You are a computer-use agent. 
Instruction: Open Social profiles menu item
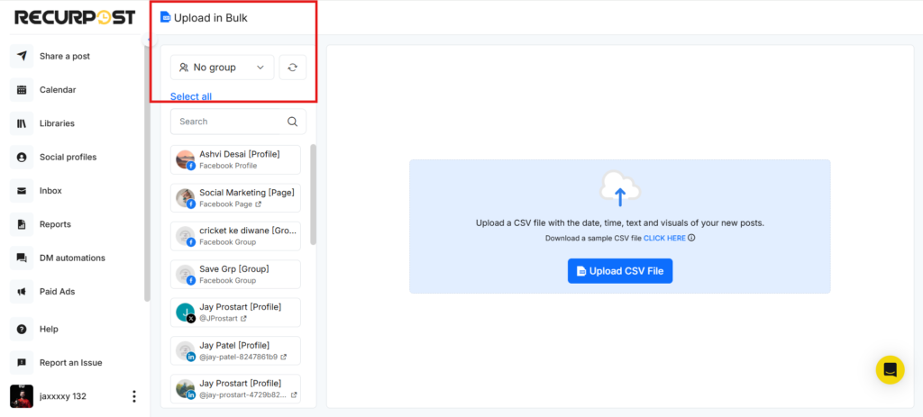point(69,157)
